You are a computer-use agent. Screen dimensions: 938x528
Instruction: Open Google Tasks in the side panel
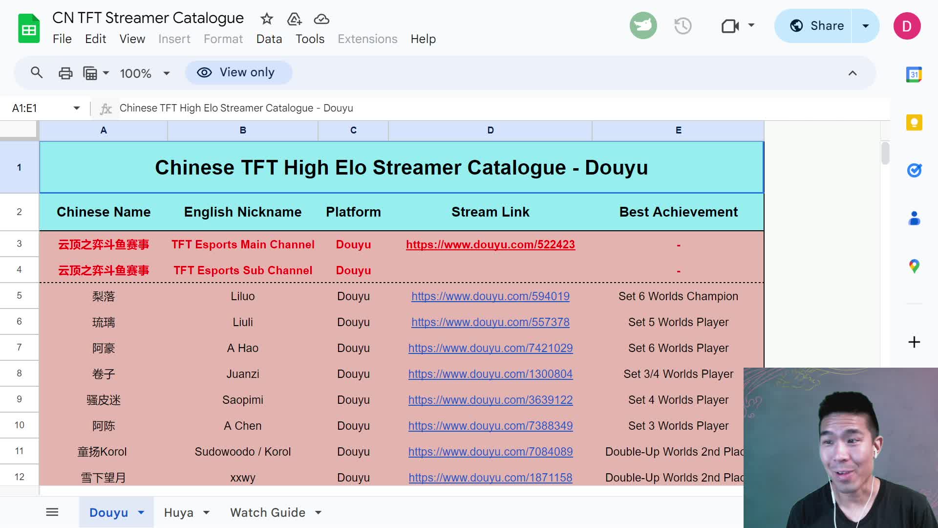point(914,170)
